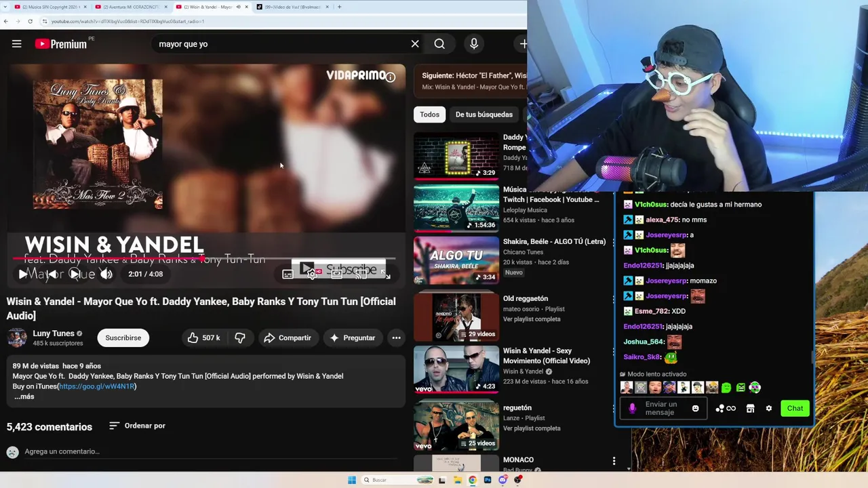868x488 pixels.
Task: Switch the video to fullscreen
Action: pos(385,274)
